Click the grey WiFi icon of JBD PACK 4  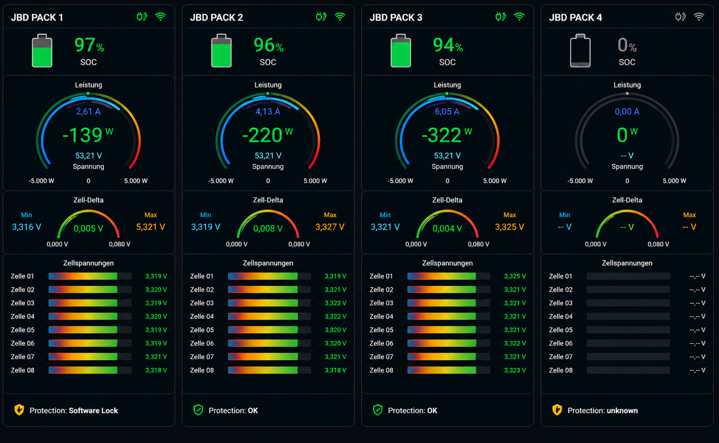[699, 17]
